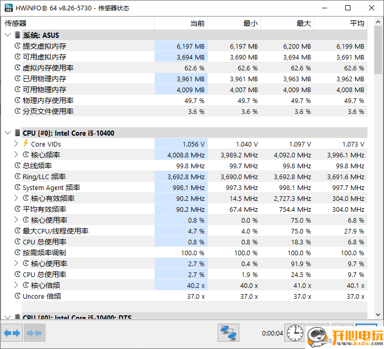This screenshot has width=384, height=349.
Task: Click the scrollbar down arrow
Action: [378, 314]
